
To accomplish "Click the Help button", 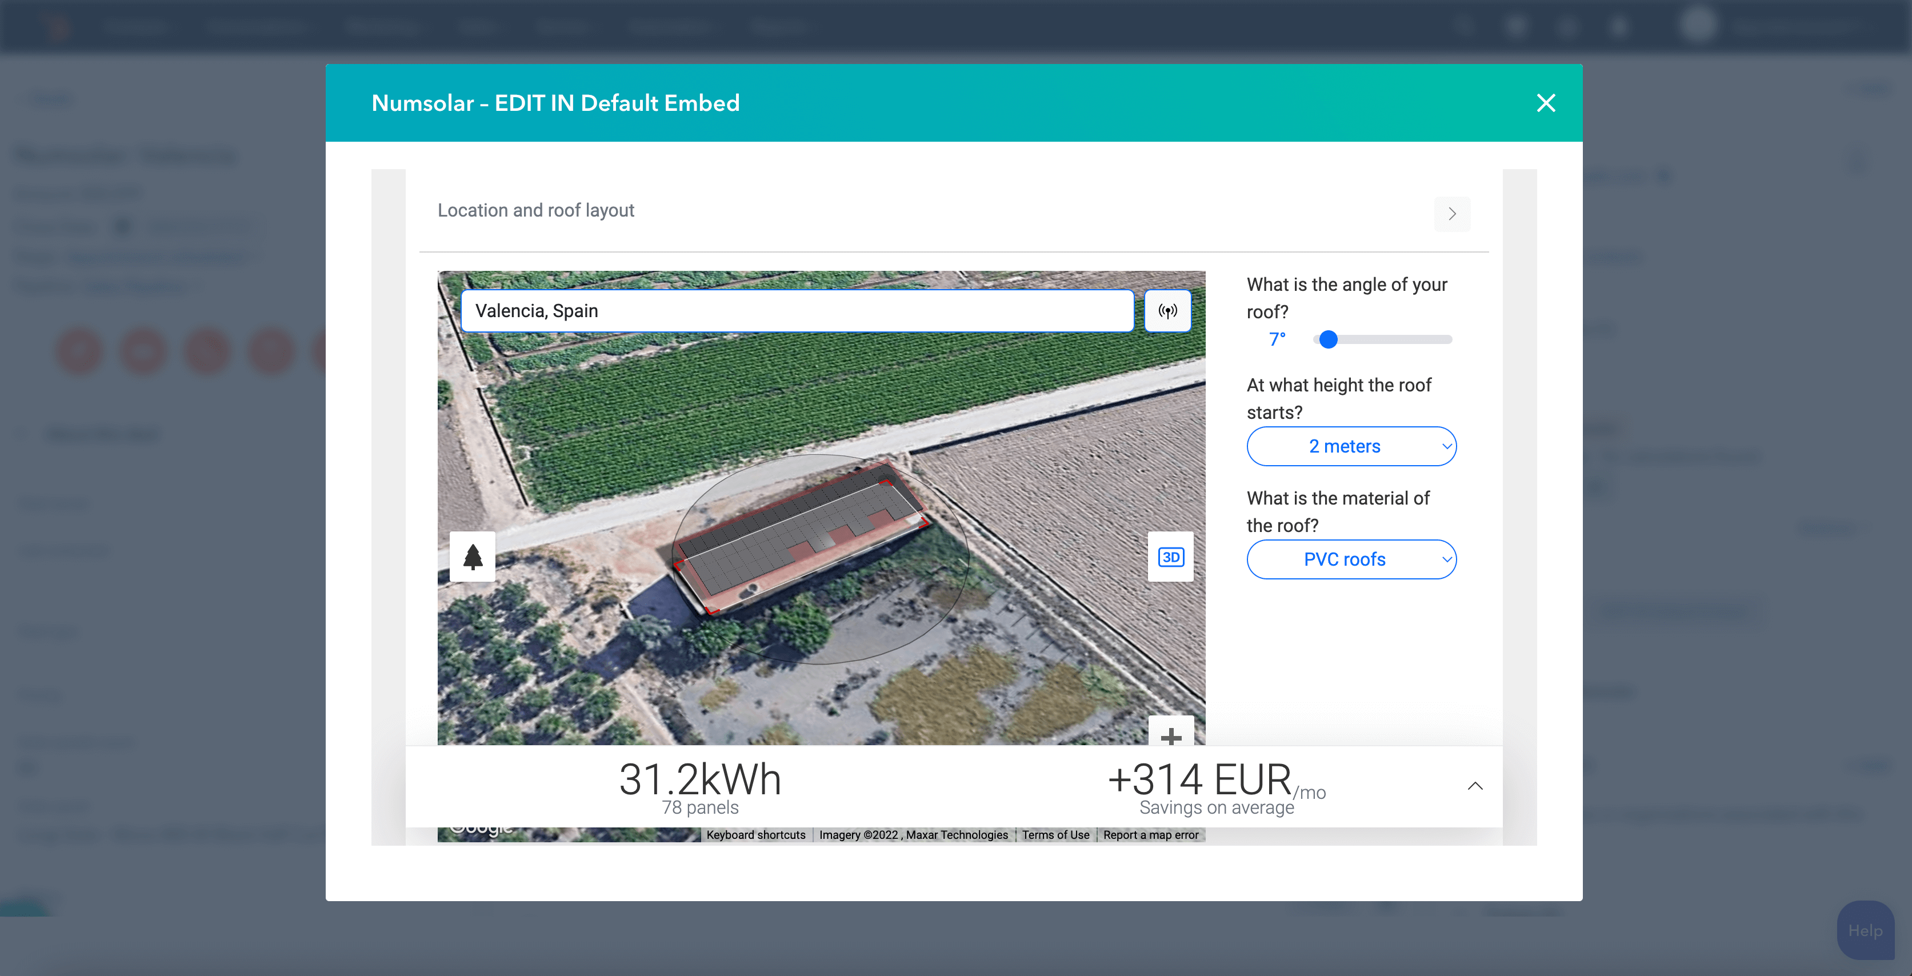I will pyautogui.click(x=1865, y=930).
